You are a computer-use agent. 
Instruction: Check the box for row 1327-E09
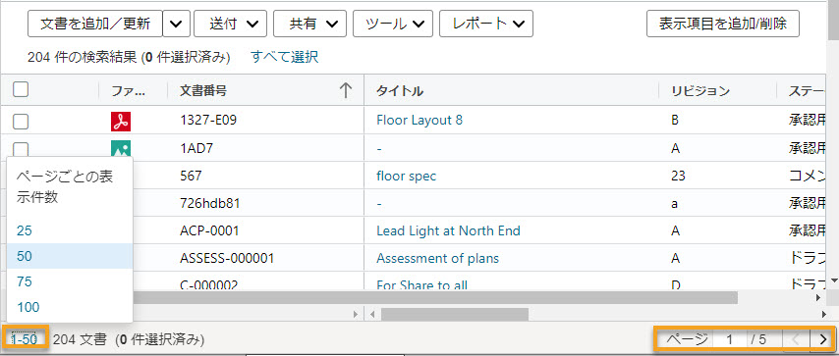21,122
